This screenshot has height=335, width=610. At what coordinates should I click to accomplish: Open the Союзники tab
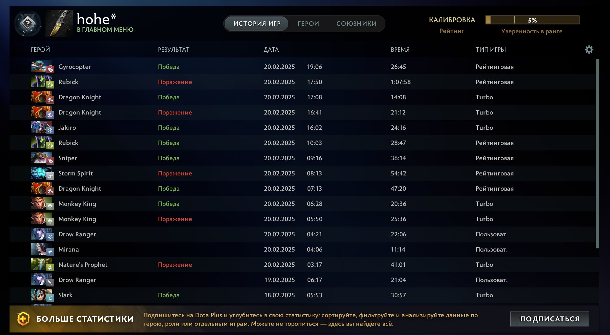click(x=356, y=23)
